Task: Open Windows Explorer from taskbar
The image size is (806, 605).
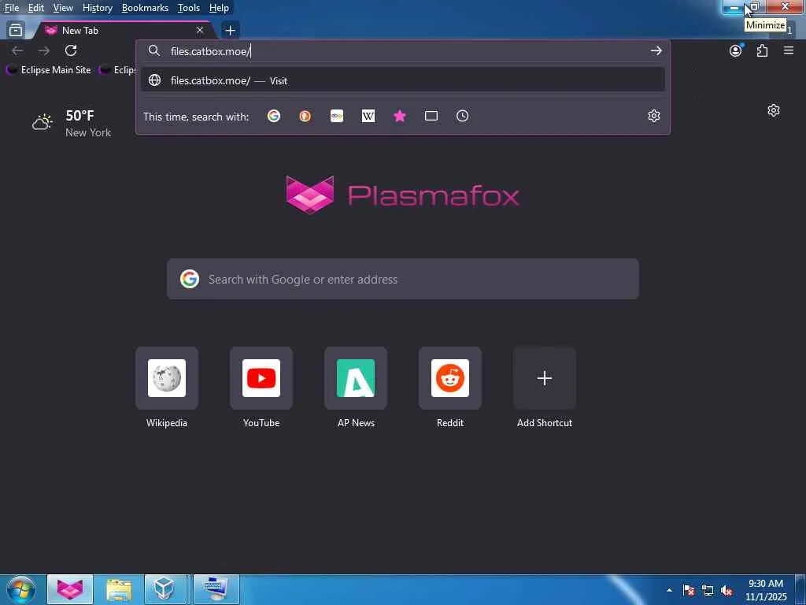Action: 119,589
